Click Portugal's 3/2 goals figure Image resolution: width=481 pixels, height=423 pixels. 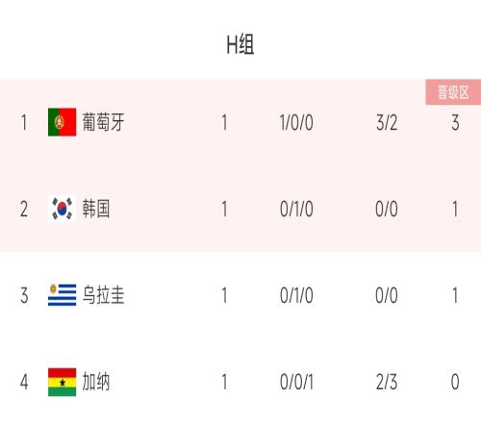pos(387,123)
